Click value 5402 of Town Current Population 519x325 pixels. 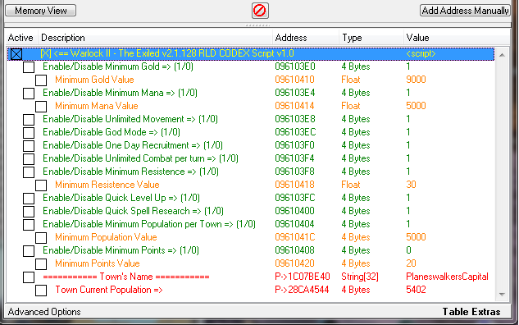click(x=416, y=290)
